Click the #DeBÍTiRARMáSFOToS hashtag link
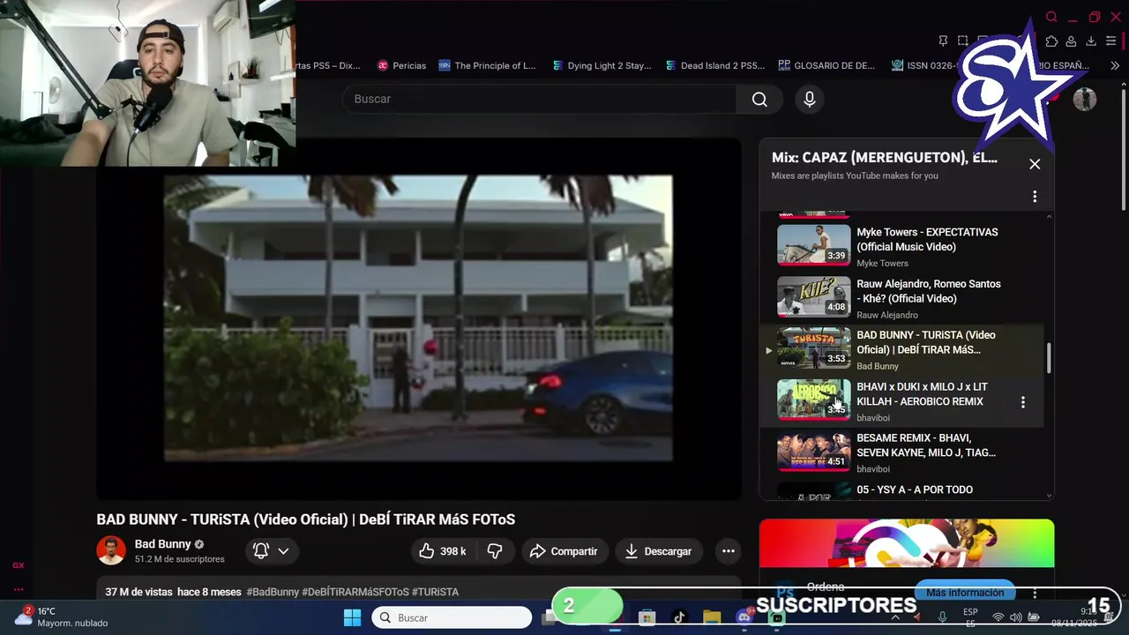The height and width of the screenshot is (635, 1129). tap(355, 592)
